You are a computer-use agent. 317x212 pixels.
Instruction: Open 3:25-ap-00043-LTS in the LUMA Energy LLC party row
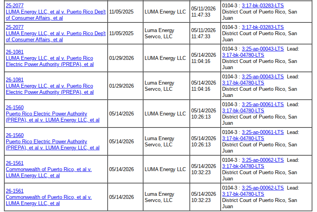pyautogui.click(x=263, y=49)
